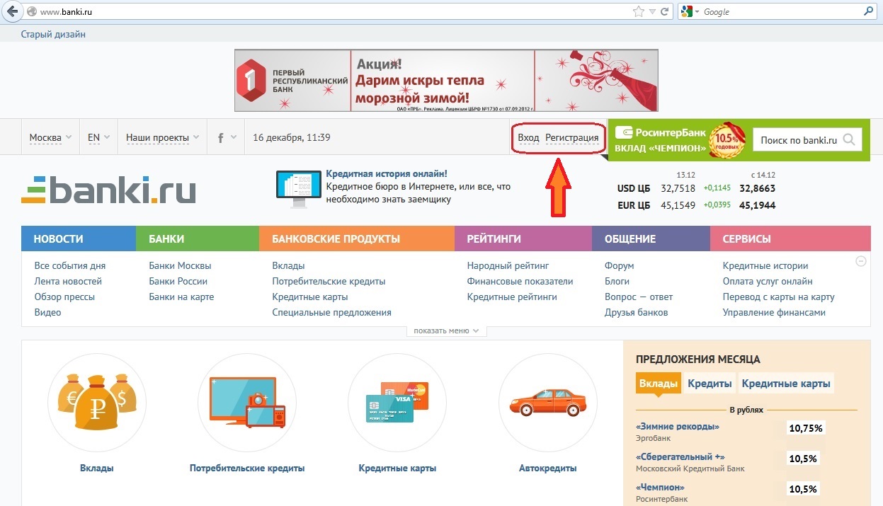Click the site search magnifier icon
Screen dimensions: 883x506
[x=850, y=140]
